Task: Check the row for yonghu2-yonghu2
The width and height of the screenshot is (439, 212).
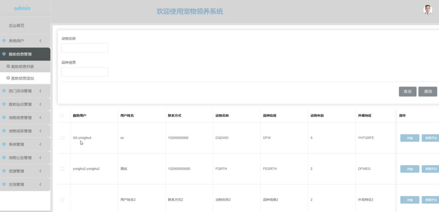Action: [63, 169]
